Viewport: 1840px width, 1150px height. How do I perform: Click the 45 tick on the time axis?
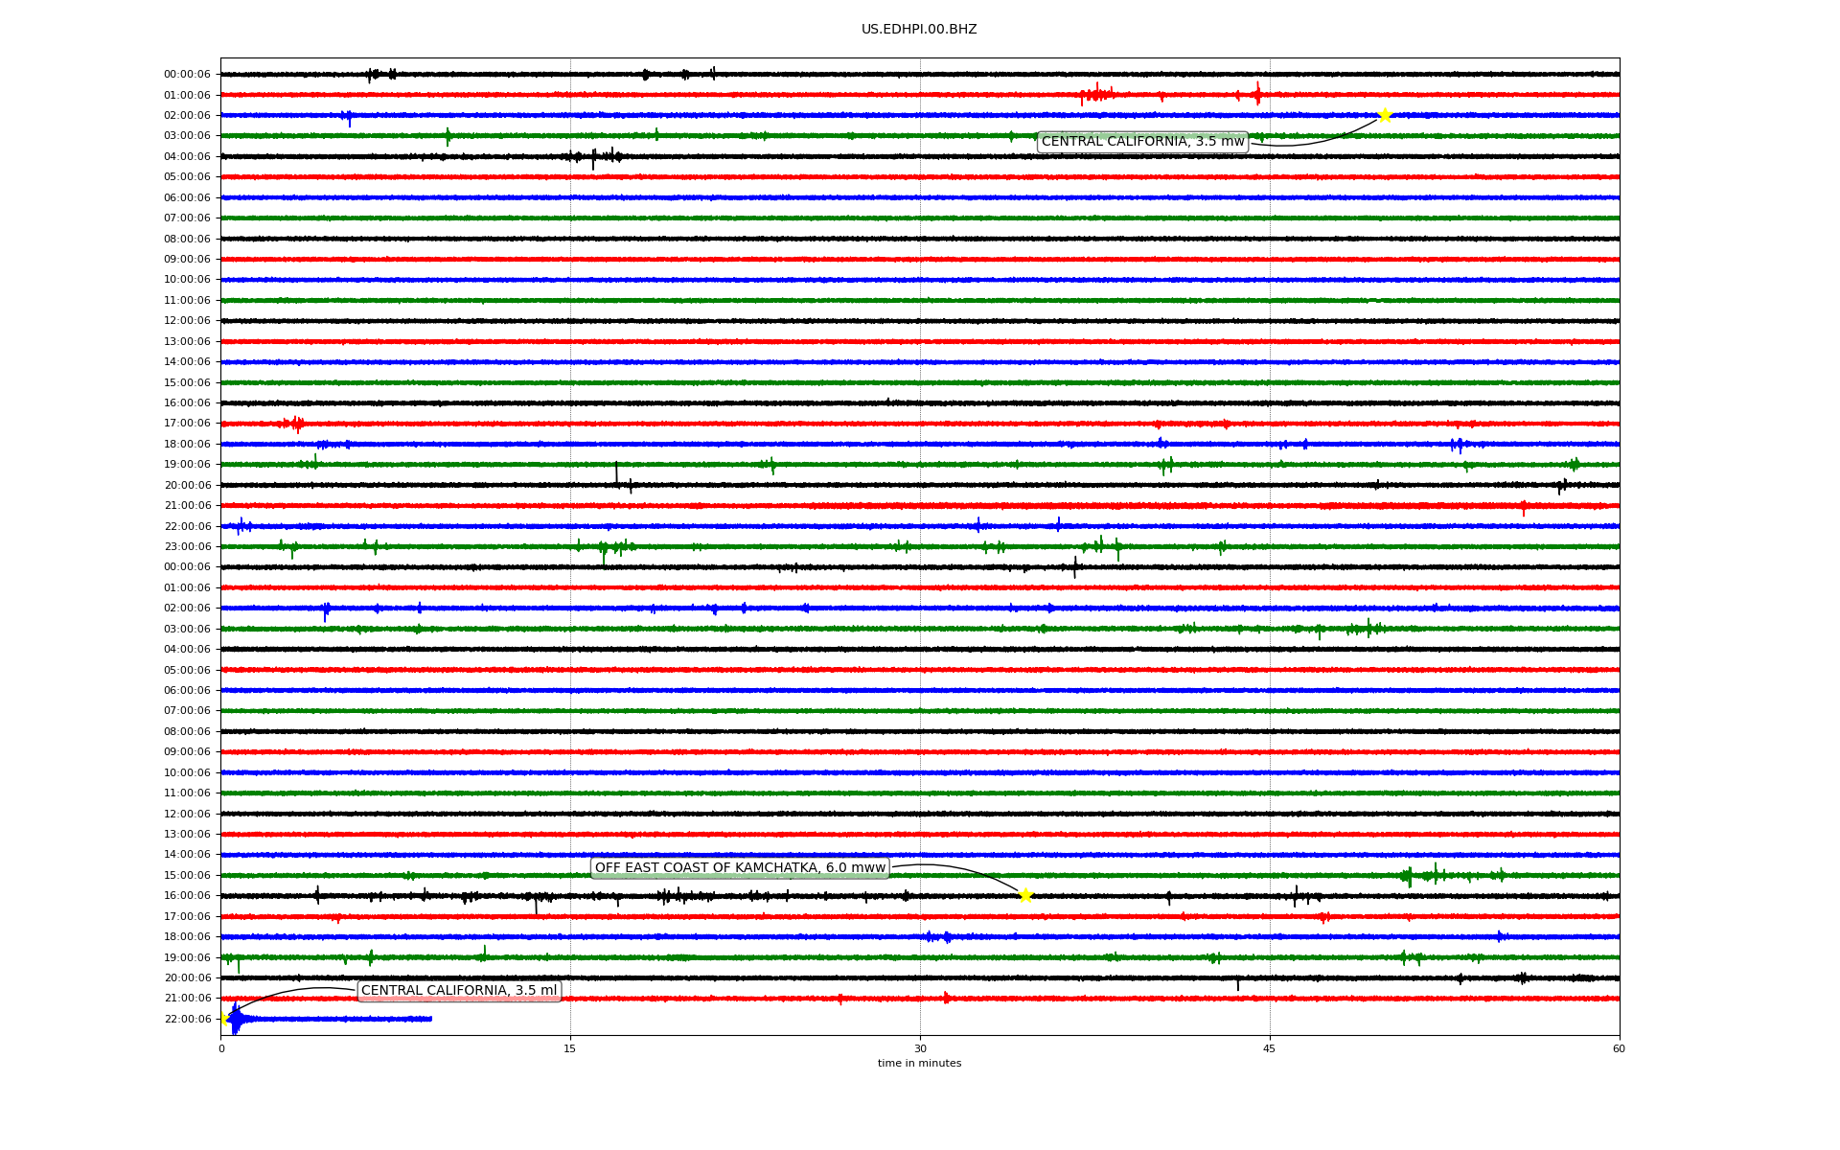pos(1270,1048)
